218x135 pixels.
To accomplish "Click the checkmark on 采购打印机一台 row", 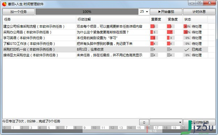I will [x=187, y=49].
